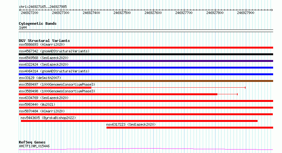The image size is (282, 153).
Task: Open the AHCTF1|NM_015446 gene label
Action: 34,146
